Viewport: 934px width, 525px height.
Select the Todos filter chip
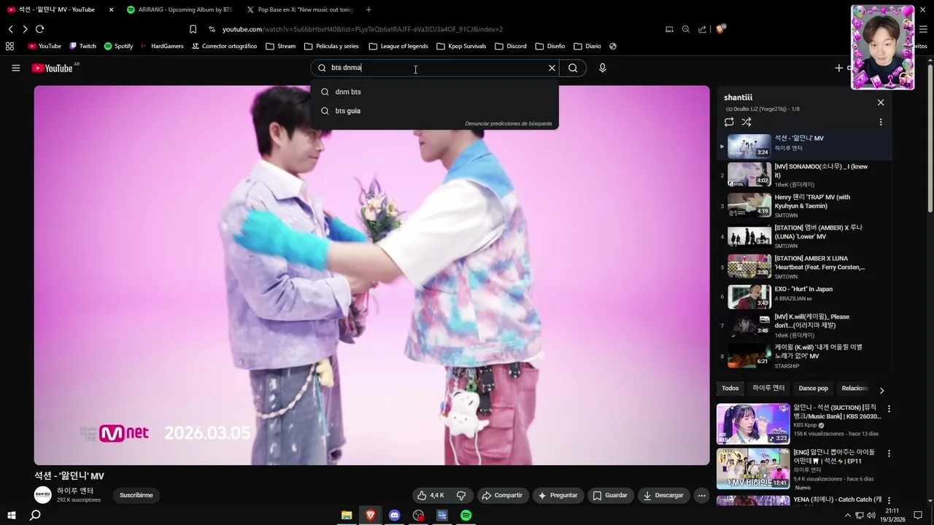coord(730,389)
